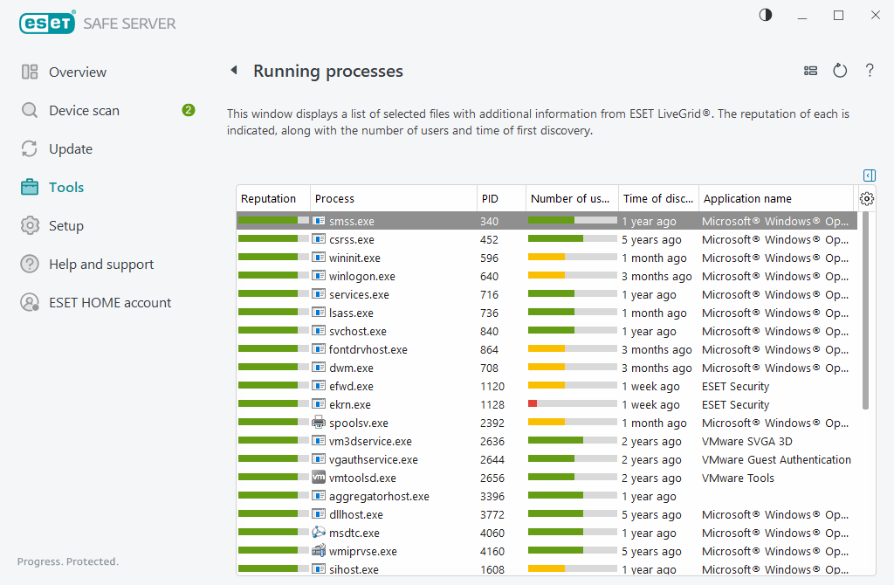Click the VMware Tools application name
This screenshot has height=585, width=894.
click(x=738, y=478)
